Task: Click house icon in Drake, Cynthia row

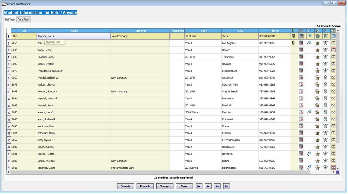Action: (x=317, y=64)
